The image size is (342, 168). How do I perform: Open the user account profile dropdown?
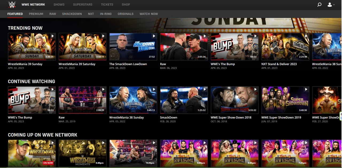click(331, 5)
